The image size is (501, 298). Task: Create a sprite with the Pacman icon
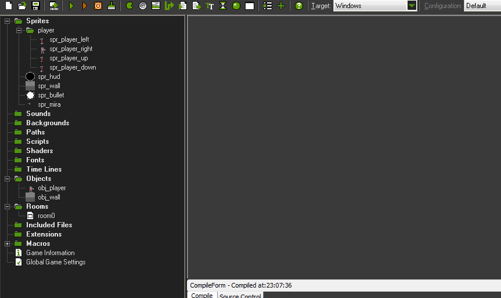tap(129, 6)
